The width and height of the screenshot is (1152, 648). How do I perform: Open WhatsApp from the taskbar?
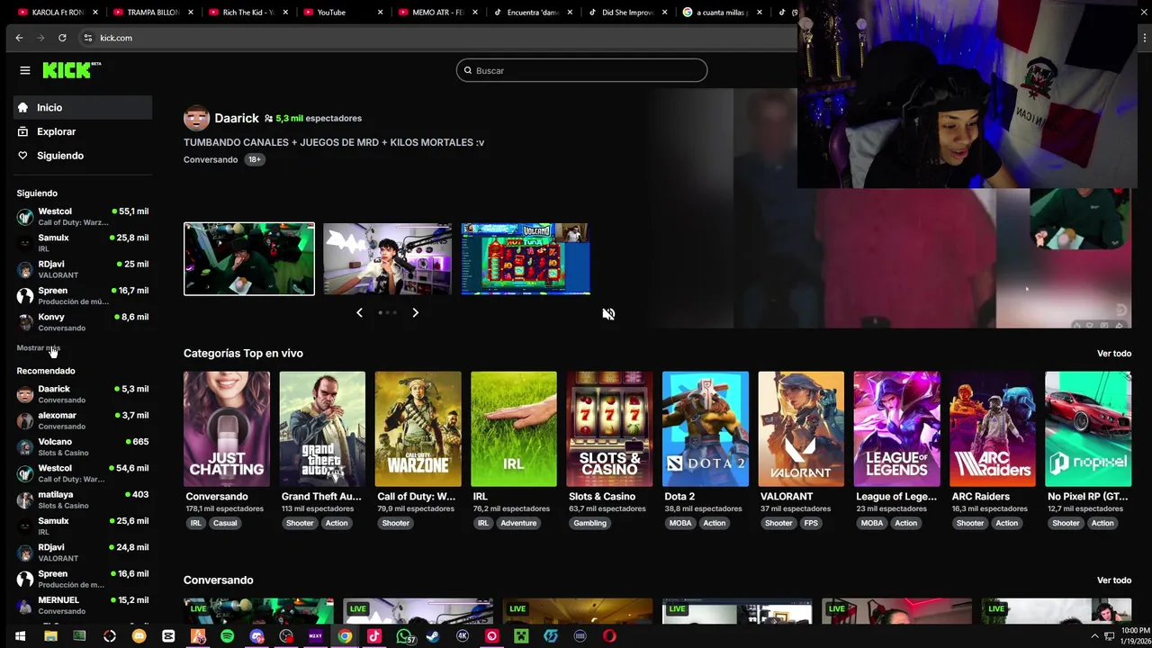point(404,636)
